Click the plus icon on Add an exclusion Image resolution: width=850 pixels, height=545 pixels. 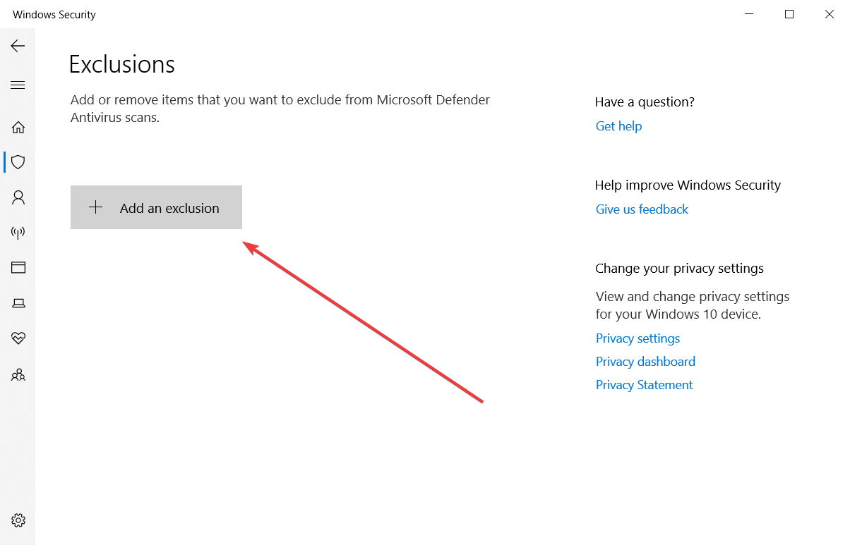tap(96, 207)
